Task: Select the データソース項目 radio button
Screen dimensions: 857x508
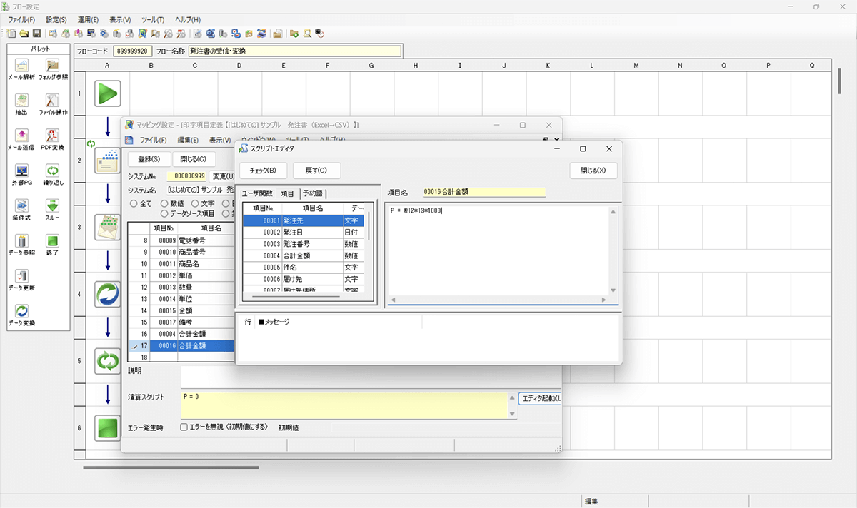Action: point(165,213)
